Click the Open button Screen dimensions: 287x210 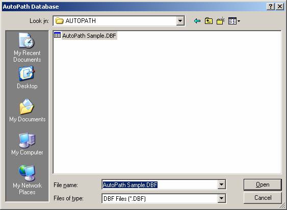(x=263, y=185)
